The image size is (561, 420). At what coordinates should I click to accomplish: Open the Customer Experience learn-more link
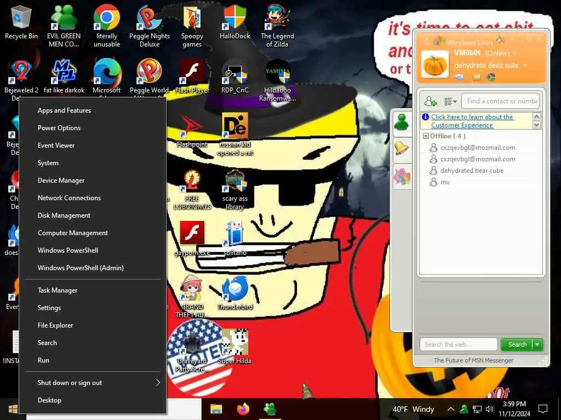tap(472, 121)
